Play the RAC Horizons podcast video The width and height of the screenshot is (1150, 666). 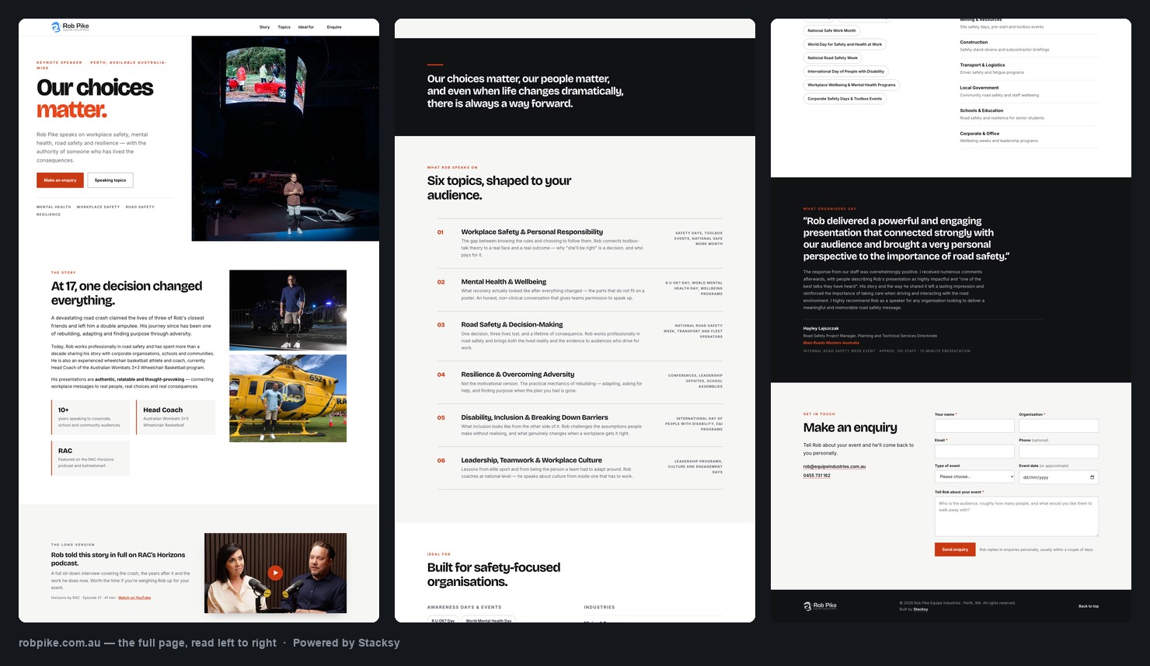[275, 573]
